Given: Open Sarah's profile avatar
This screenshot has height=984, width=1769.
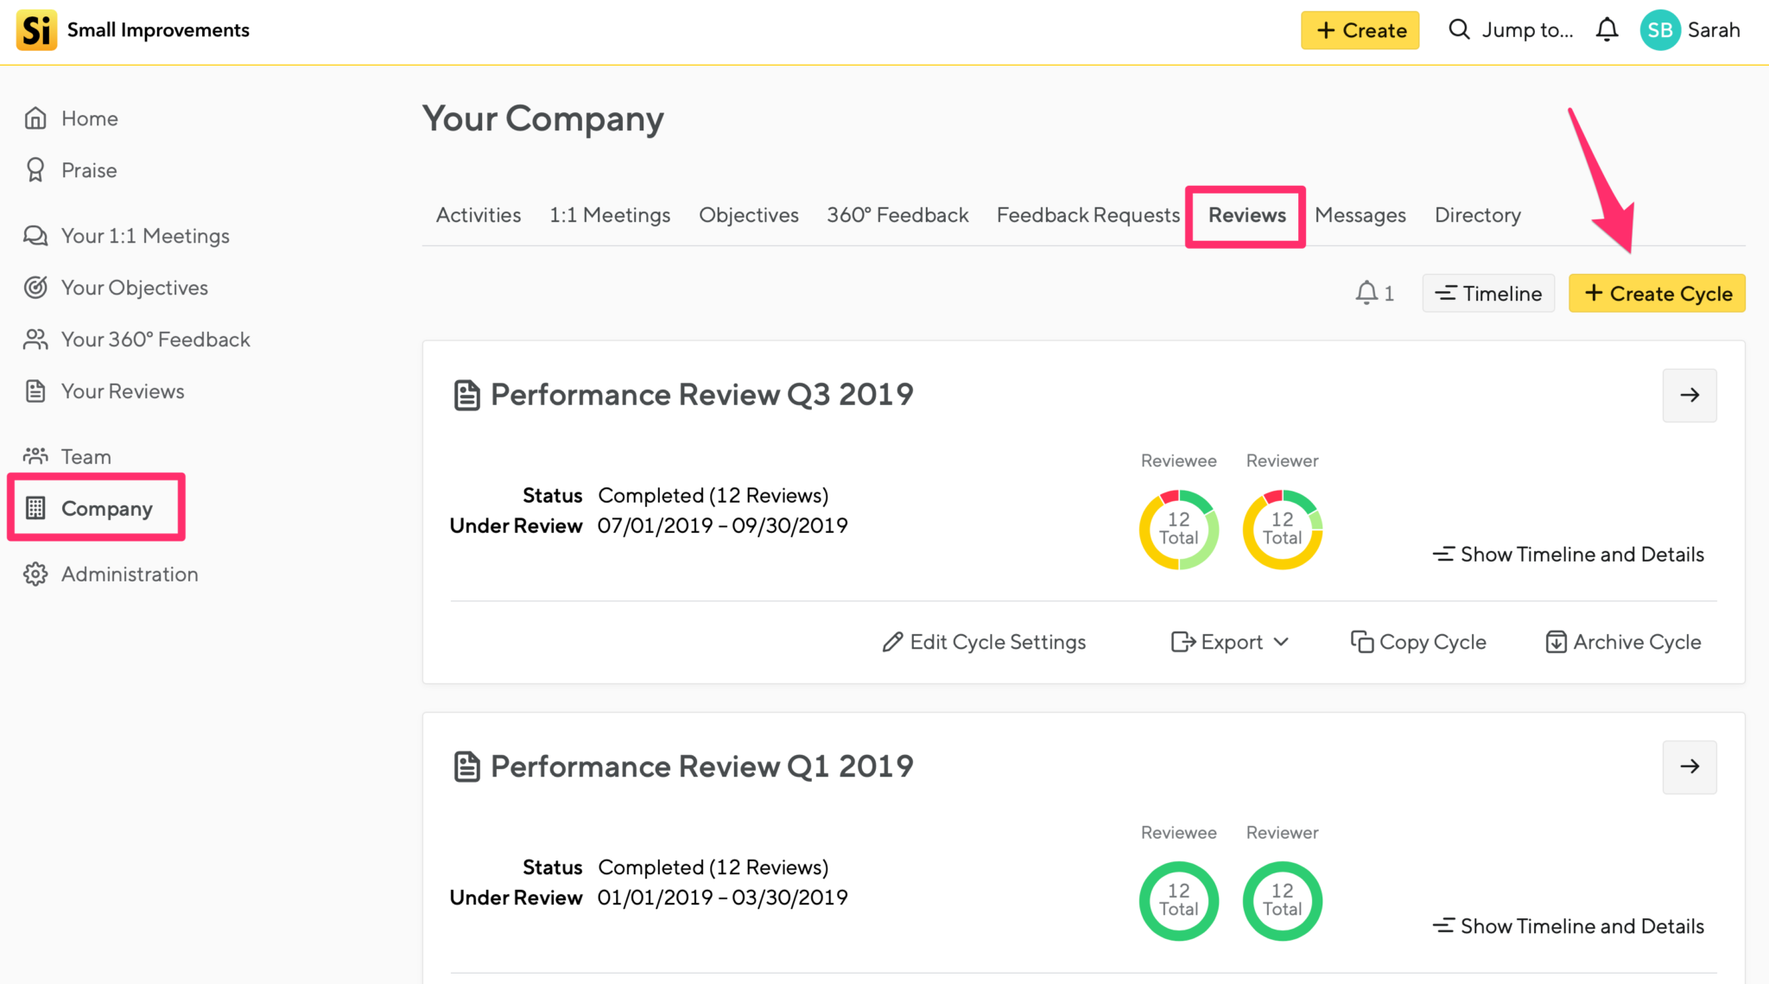Looking at the screenshot, I should coord(1658,29).
